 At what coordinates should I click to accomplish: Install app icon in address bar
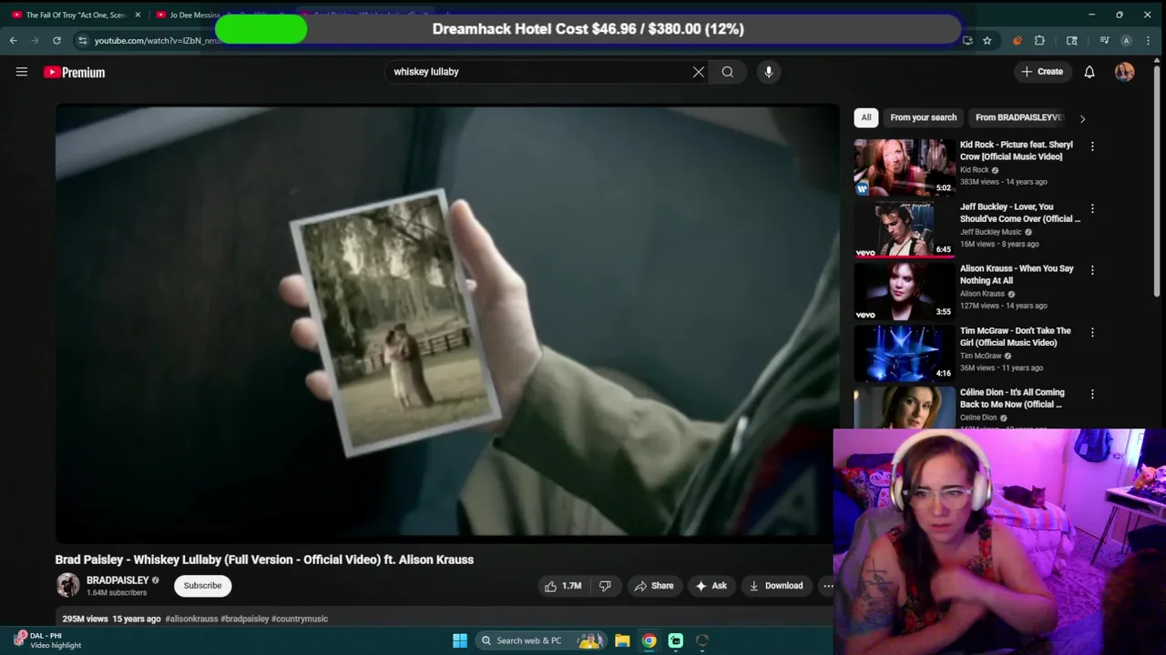[967, 40]
